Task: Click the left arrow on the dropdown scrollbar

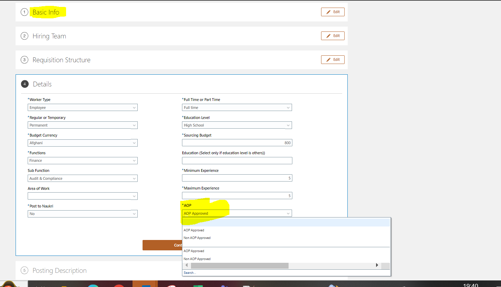Action: click(x=186, y=265)
